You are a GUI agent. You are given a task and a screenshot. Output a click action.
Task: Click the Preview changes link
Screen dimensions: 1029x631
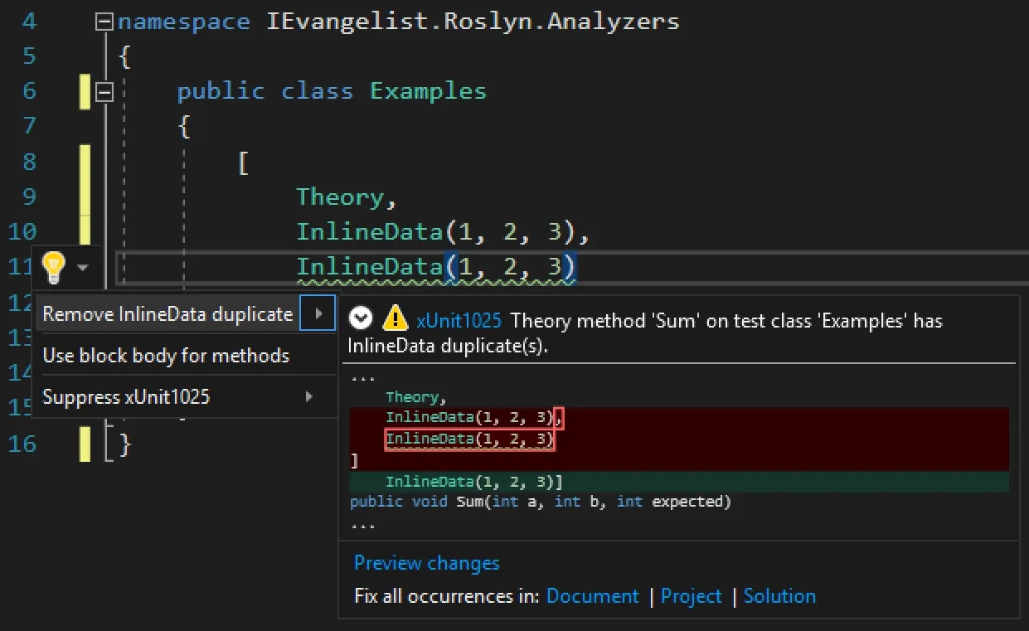pyautogui.click(x=426, y=563)
